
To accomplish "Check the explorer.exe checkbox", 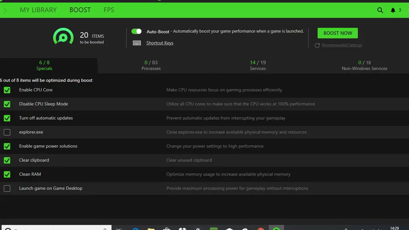I will tap(7, 132).
